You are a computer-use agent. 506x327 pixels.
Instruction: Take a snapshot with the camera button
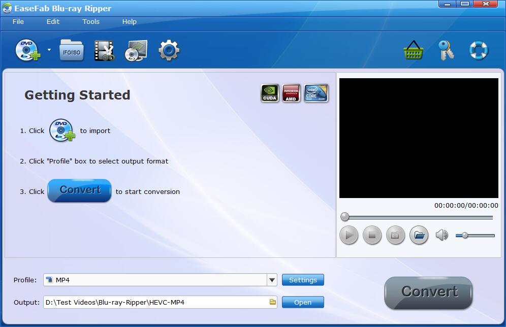click(395, 235)
